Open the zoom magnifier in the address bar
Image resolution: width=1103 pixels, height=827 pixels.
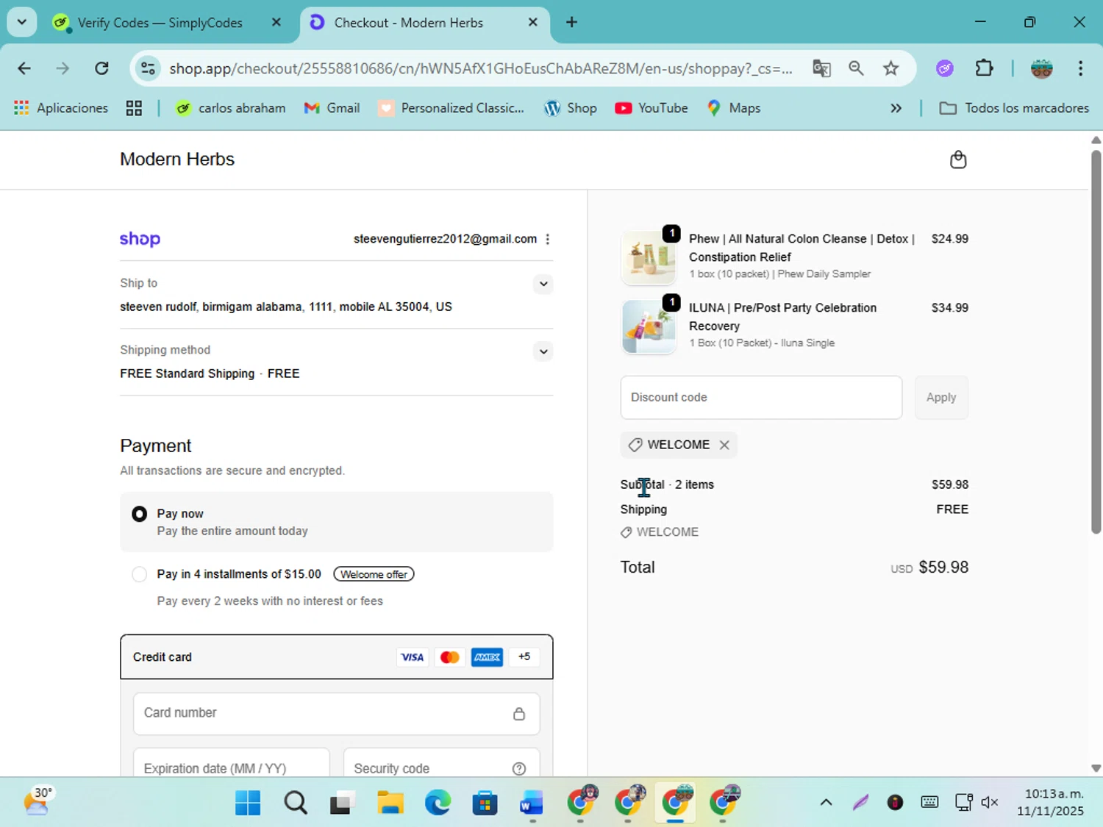[856, 68]
